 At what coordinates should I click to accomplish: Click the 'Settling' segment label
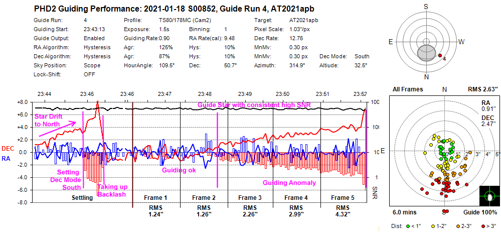82,198
